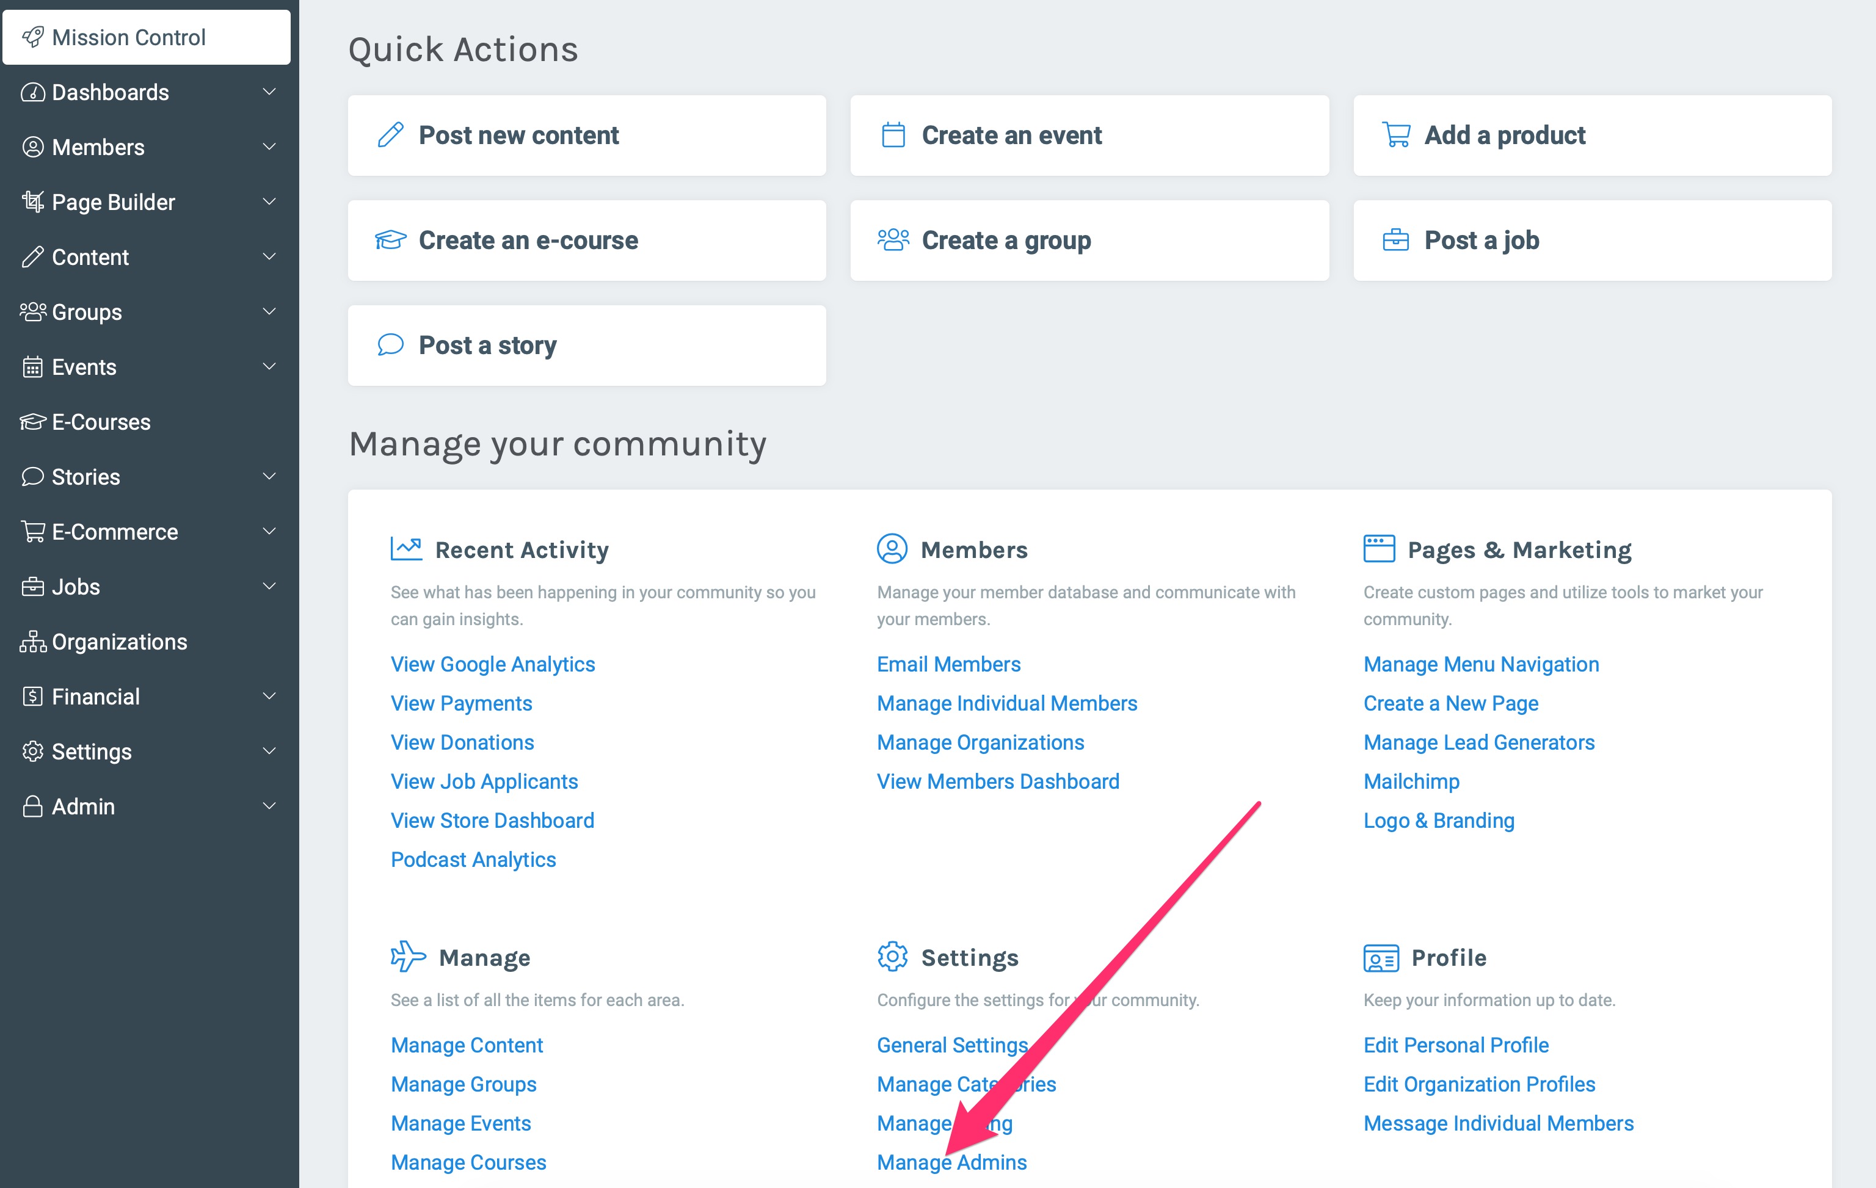Open the Manage Individual Members link
This screenshot has height=1188, width=1876.
click(x=1006, y=703)
